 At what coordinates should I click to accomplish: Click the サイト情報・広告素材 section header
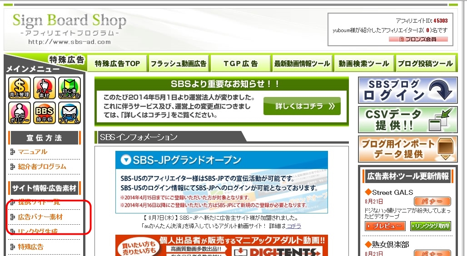point(45,188)
